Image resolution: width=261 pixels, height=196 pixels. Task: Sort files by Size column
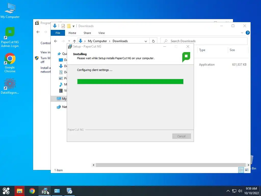232,50
